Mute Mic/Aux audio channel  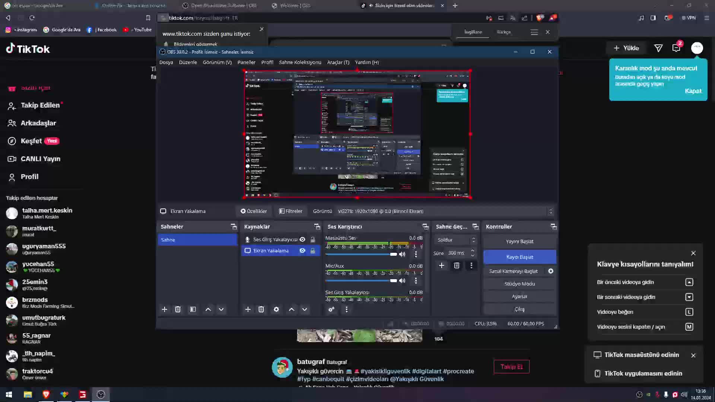[x=402, y=281]
